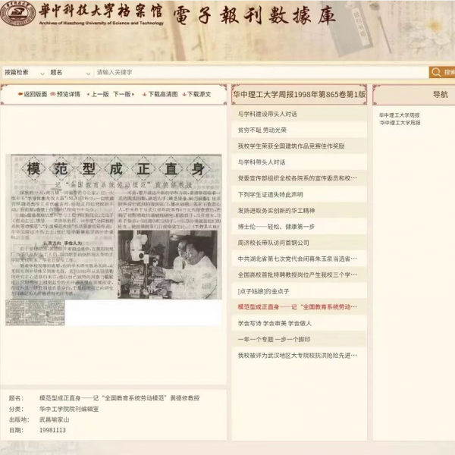
Task: Click first 华中理工大学周报 navigation tree item
Action: 399,115
